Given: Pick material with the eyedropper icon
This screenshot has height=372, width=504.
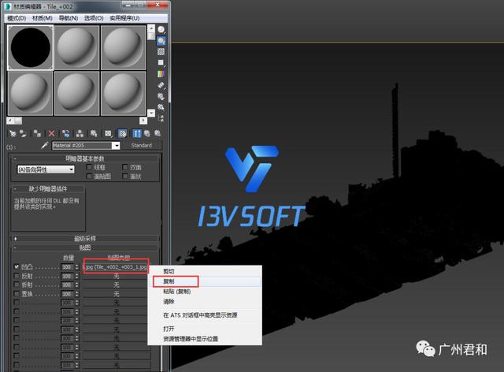Looking at the screenshot, I should click(x=45, y=146).
